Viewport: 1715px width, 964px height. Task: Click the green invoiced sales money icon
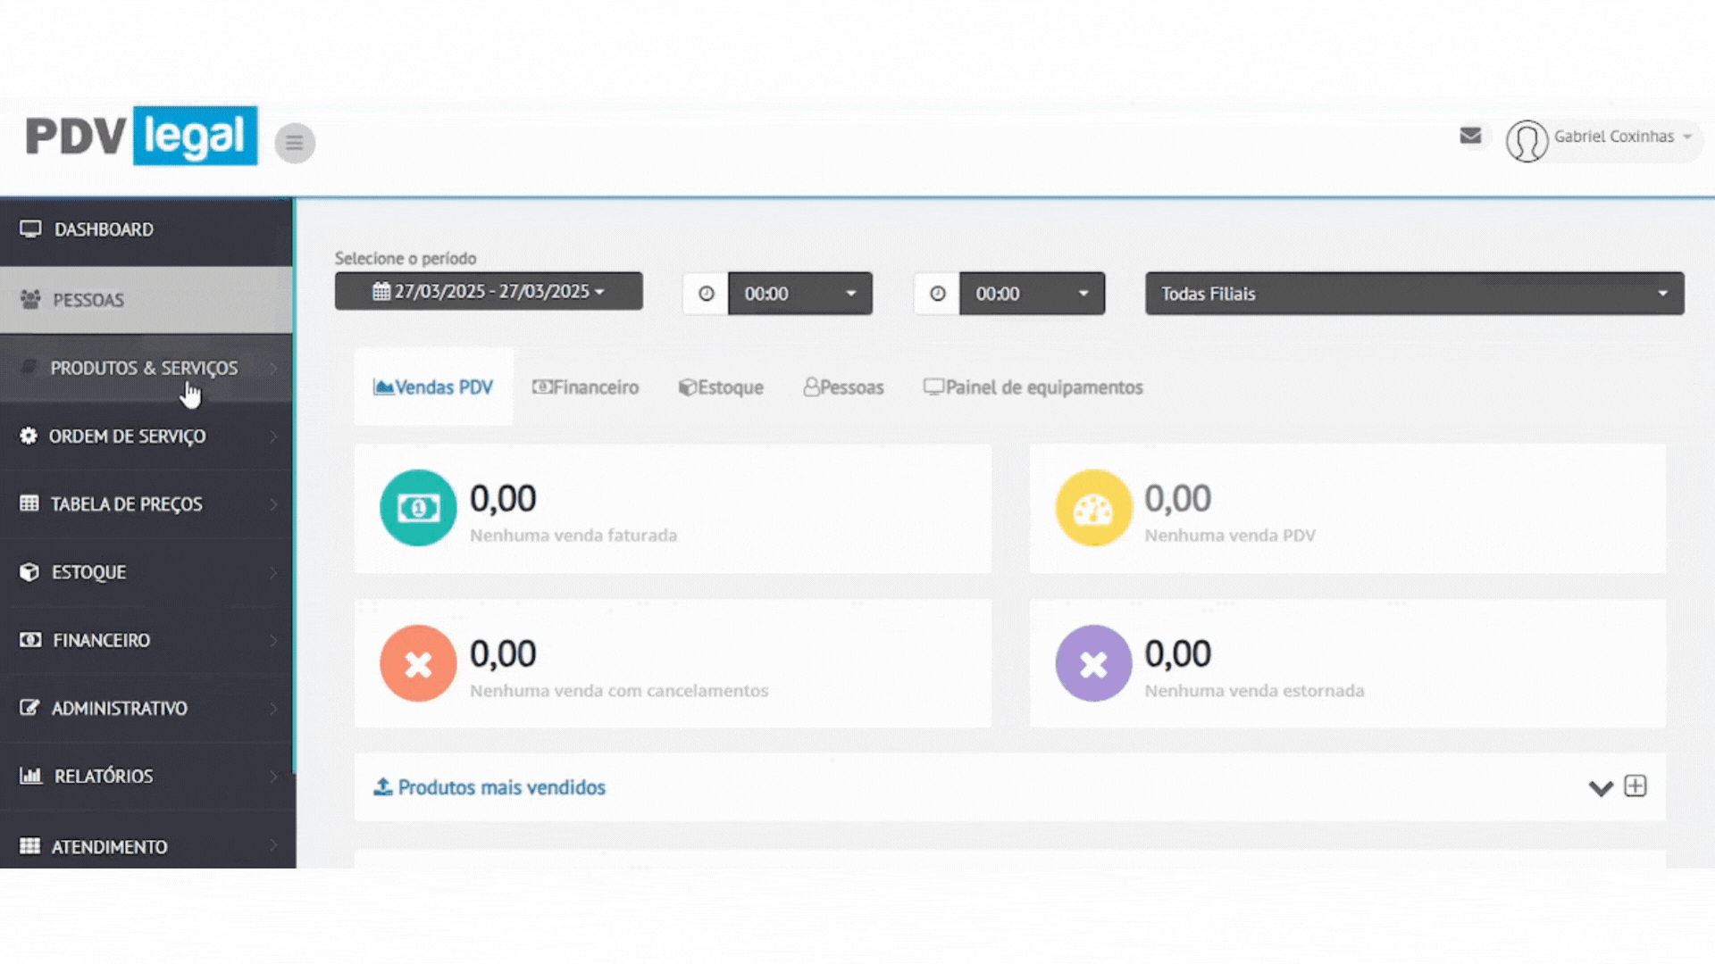[x=418, y=508]
